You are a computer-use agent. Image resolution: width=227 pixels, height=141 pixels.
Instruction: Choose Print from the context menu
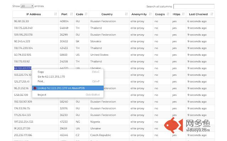68,81
